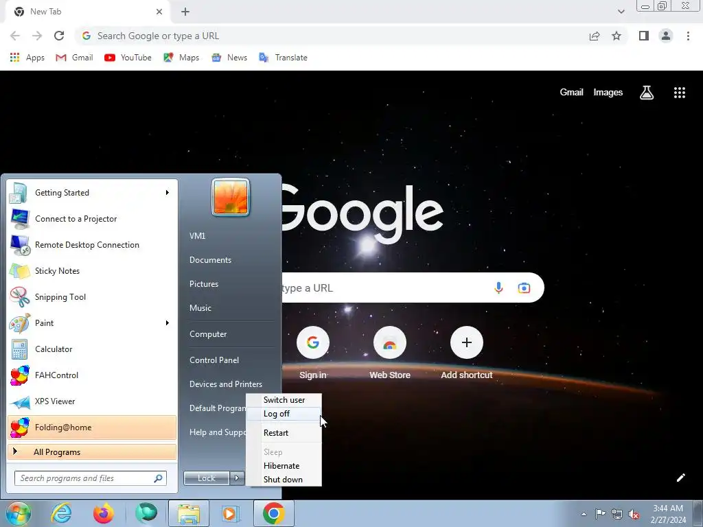The width and height of the screenshot is (703, 527).
Task: Start voice search with microphone icon
Action: 498,288
